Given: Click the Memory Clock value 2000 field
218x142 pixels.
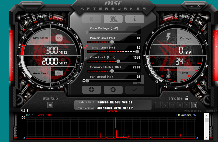Looking at the screenshot, I should 137,67.
